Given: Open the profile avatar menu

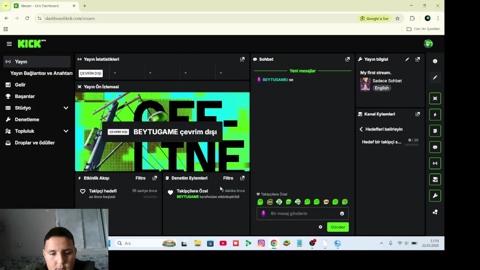Looking at the screenshot, I should pos(428,43).
